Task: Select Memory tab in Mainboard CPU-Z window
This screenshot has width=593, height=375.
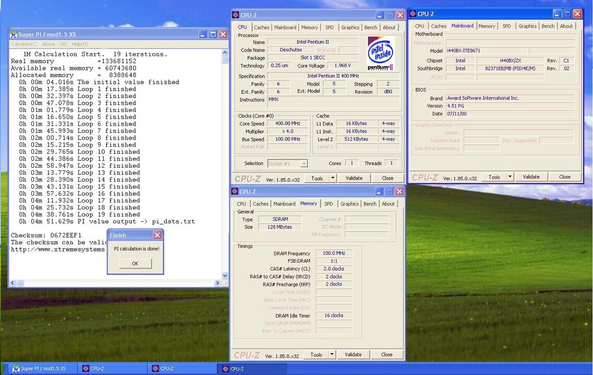Action: [486, 27]
